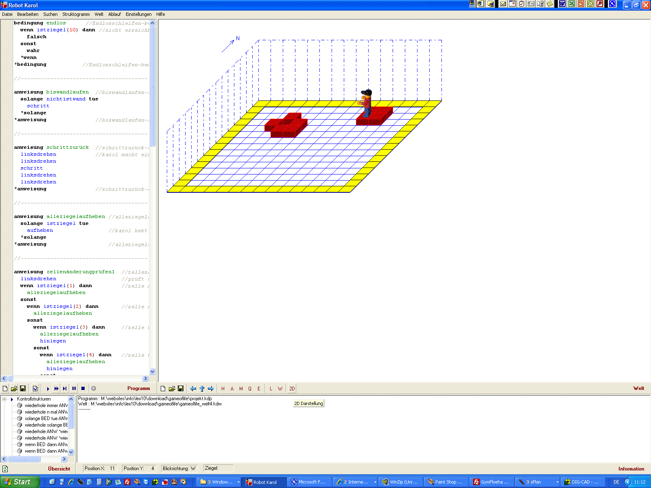Open the Struktogramm menu
The height and width of the screenshot is (488, 651).
click(76, 14)
